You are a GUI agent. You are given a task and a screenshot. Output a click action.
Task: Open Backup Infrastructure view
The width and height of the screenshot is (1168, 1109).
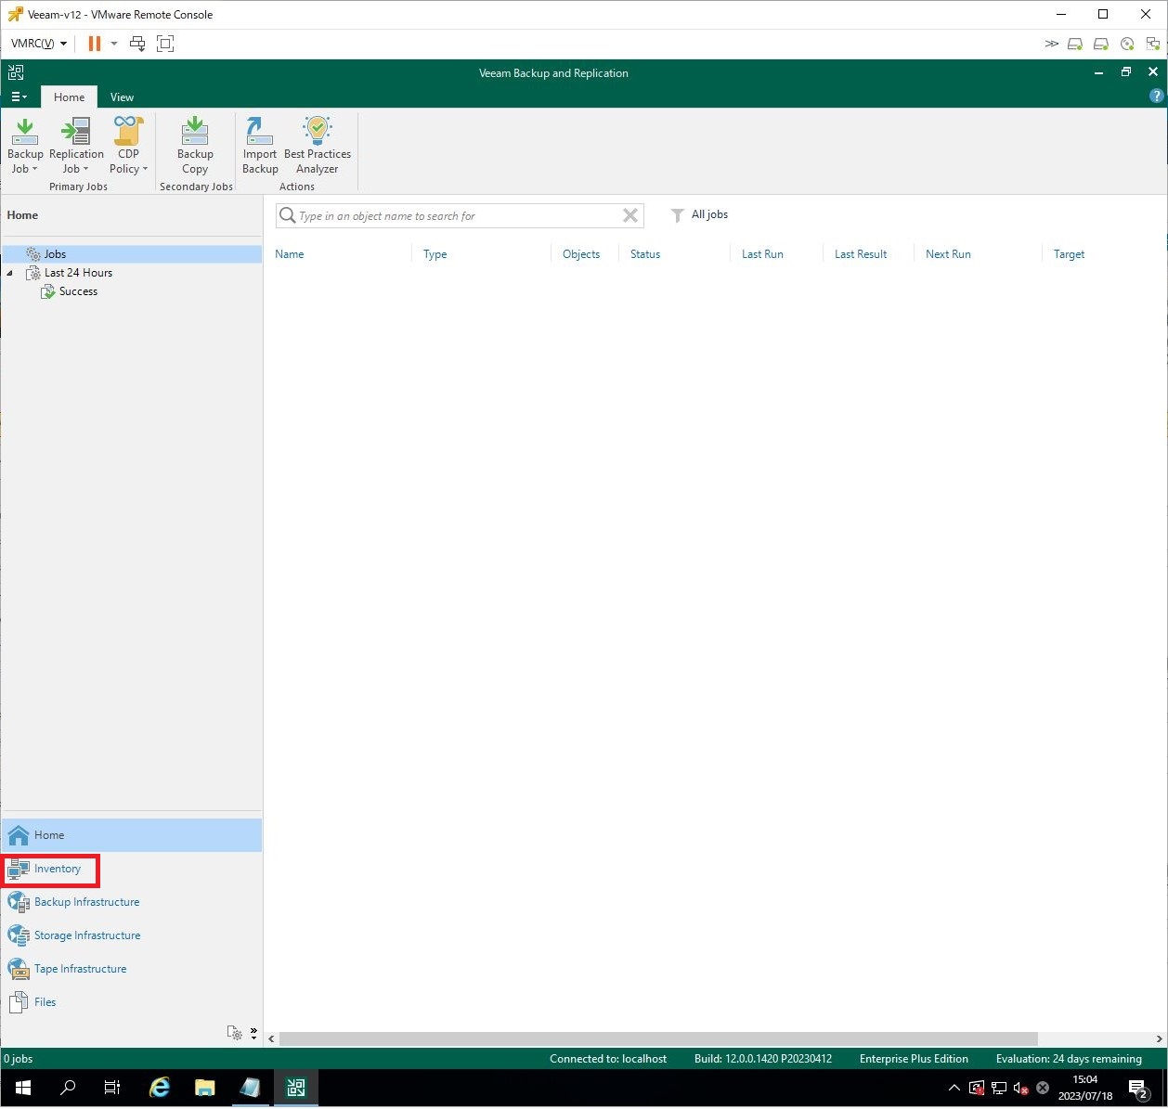(x=131, y=902)
